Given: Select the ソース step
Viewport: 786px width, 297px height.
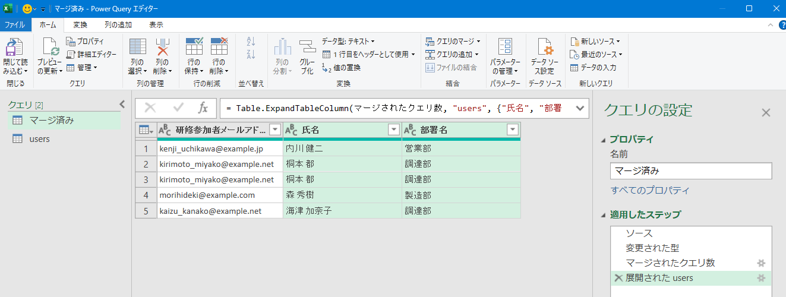Looking at the screenshot, I should pos(691,233).
